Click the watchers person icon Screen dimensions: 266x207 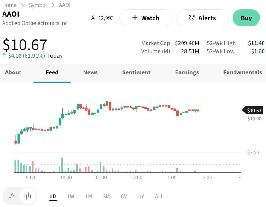pyautogui.click(x=93, y=18)
